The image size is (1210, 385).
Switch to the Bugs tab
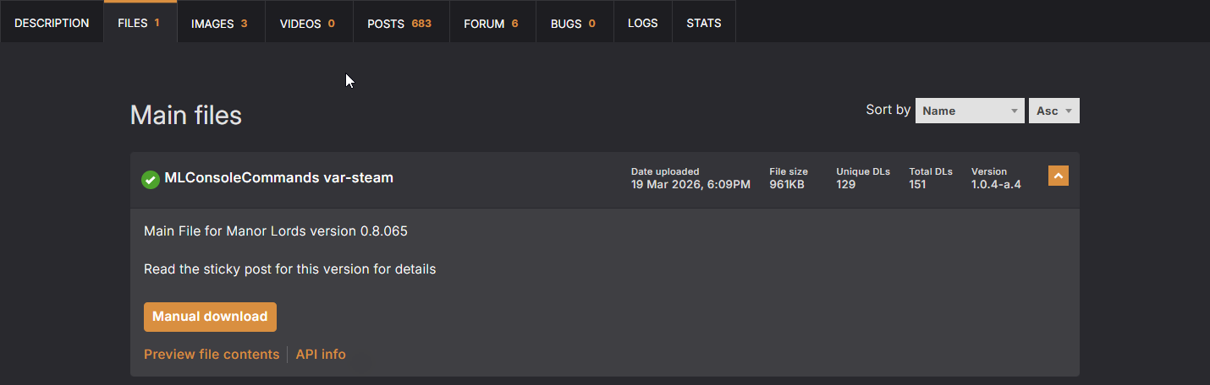point(574,23)
